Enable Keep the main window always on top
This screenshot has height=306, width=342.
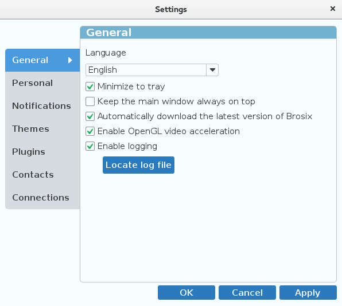tap(90, 101)
